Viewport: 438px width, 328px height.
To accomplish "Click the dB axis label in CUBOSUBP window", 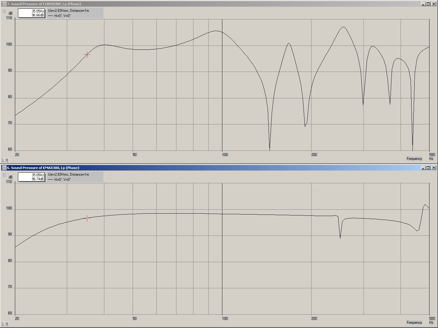I will coord(11,13).
